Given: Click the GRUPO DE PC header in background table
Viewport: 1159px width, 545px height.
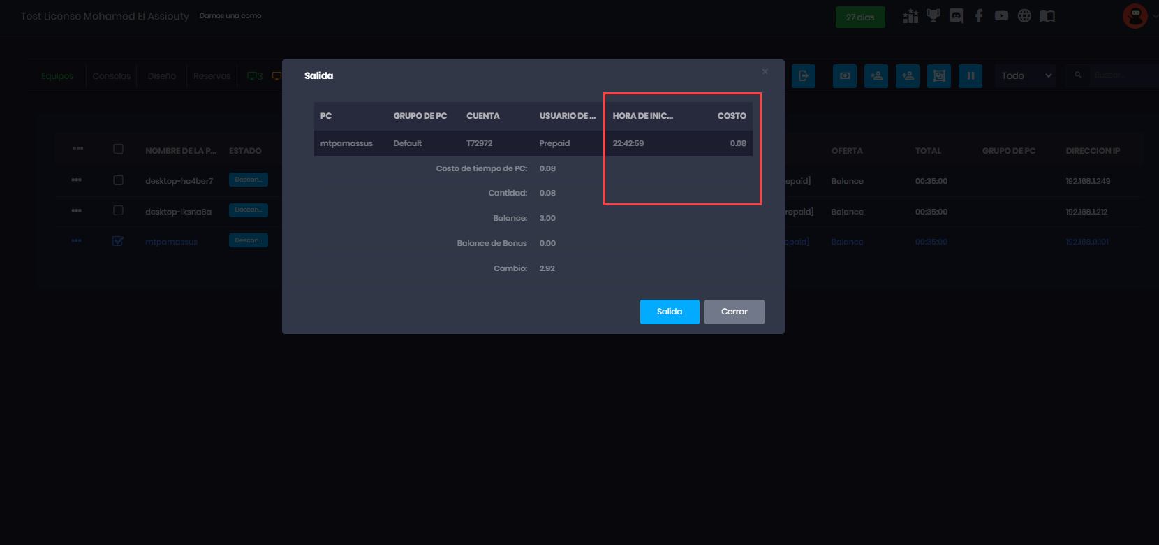Looking at the screenshot, I should coord(1009,151).
